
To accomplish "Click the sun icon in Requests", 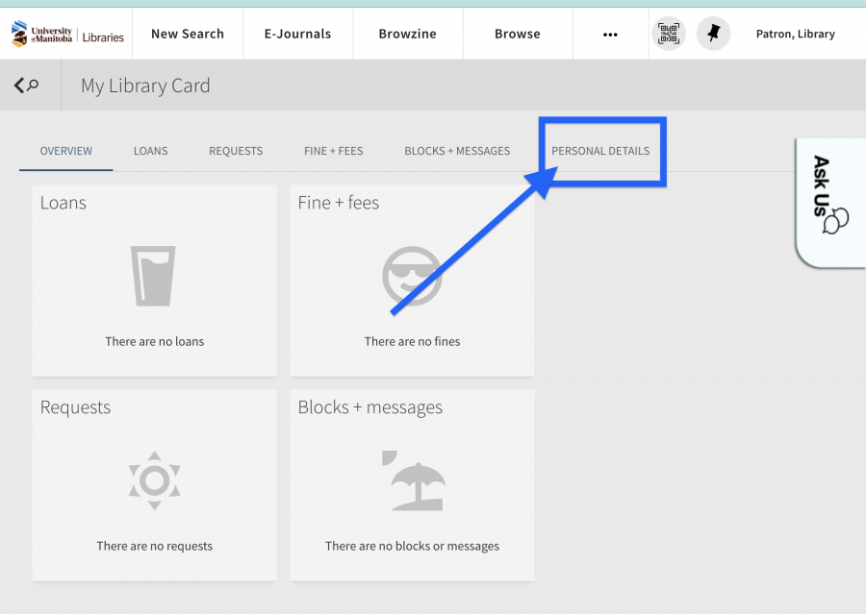I will coord(154,479).
